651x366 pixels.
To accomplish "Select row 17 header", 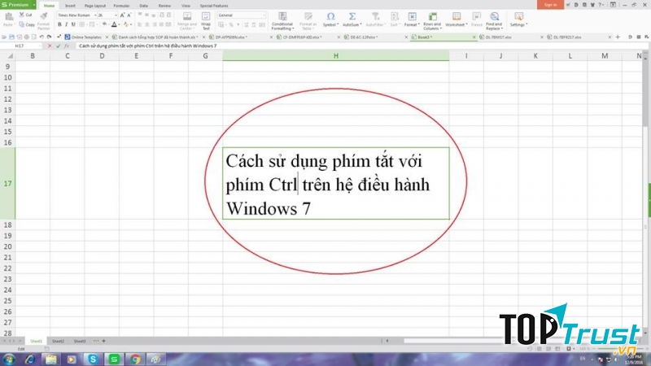I will click(x=7, y=184).
